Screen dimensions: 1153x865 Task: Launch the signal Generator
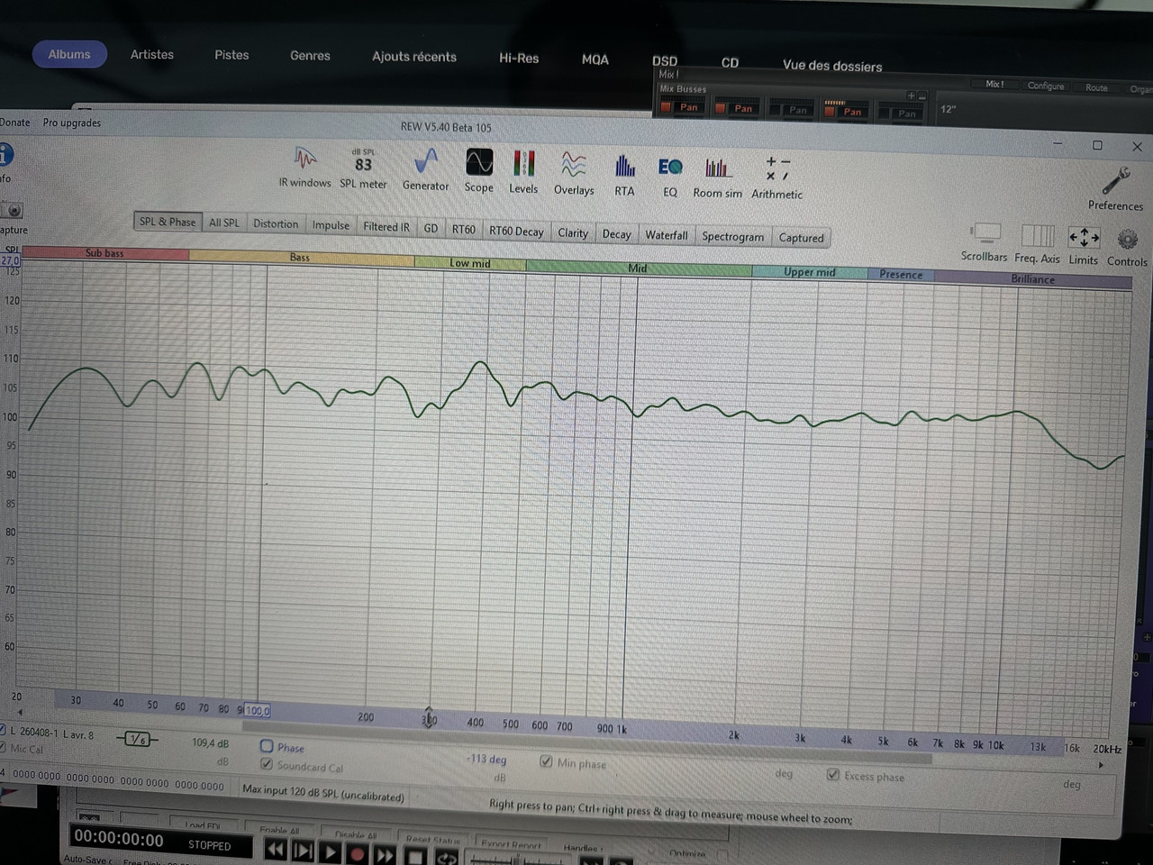pyautogui.click(x=425, y=170)
